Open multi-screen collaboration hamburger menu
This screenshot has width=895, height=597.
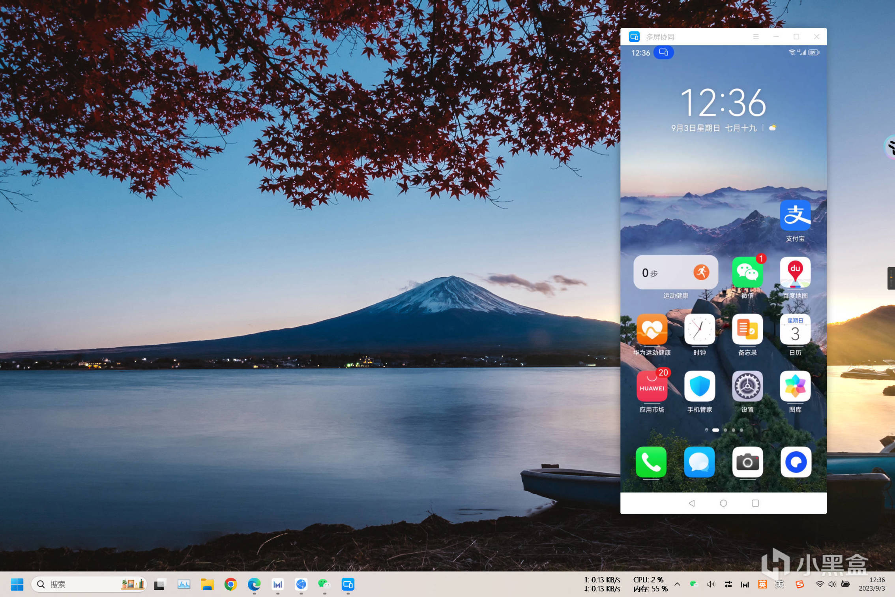tap(756, 37)
